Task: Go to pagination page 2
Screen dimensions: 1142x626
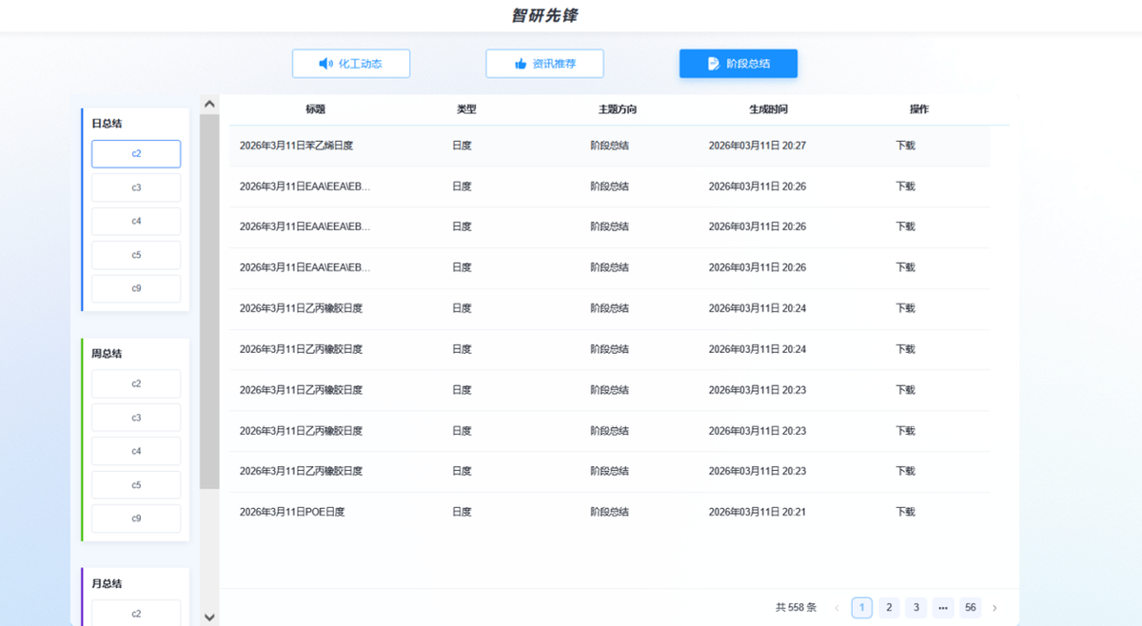Action: (889, 608)
